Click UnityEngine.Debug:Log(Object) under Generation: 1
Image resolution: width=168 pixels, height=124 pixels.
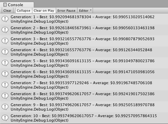click(40, 22)
